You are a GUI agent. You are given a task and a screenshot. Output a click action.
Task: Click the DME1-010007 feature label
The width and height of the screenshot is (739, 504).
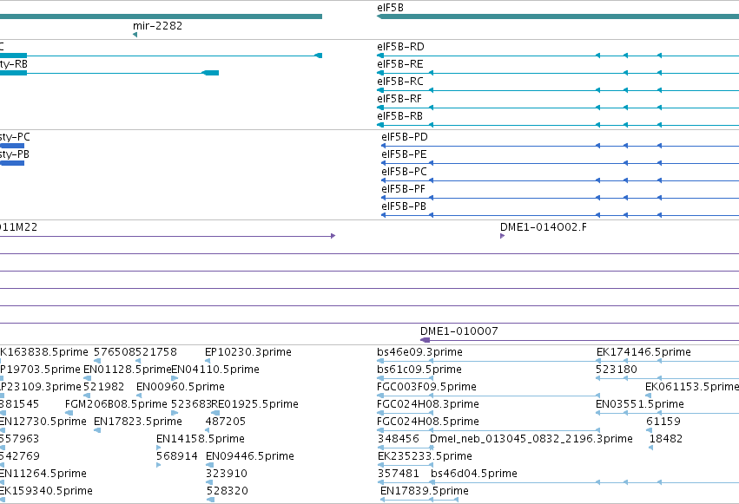(x=459, y=331)
